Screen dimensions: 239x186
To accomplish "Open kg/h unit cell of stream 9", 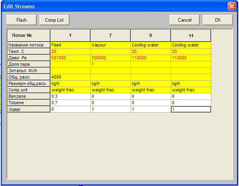I will (151, 83).
